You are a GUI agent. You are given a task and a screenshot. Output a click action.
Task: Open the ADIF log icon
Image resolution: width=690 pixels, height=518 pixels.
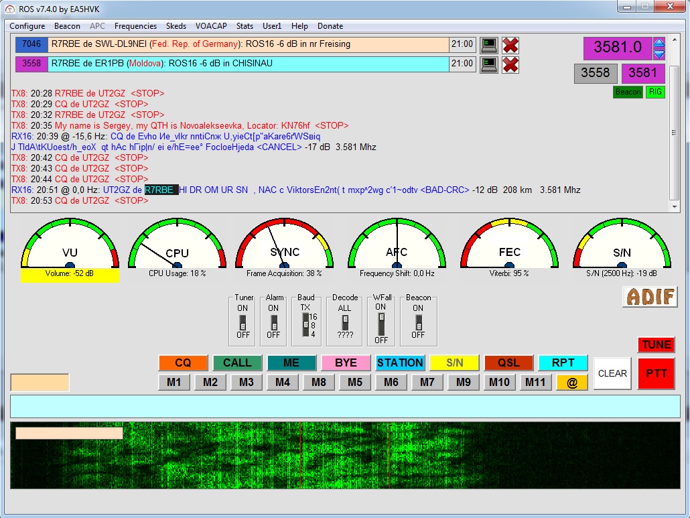coord(649,296)
